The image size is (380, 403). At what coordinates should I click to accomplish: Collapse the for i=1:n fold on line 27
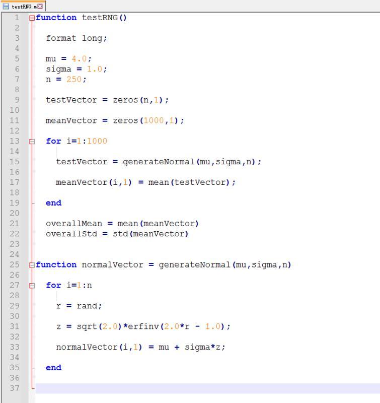tap(32, 286)
